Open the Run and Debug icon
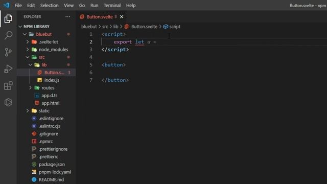Viewport: 327px width, 184px height. [x=8, y=69]
